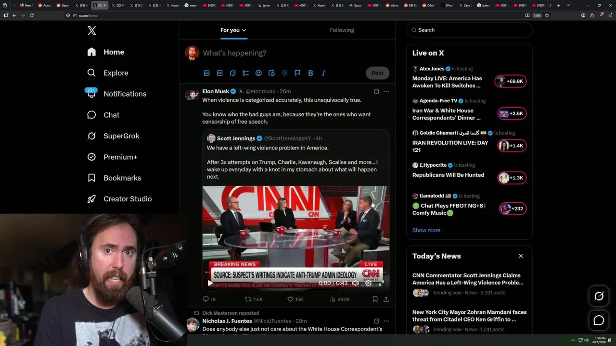
Task: Open a new browser tab
Action: (x=558, y=5)
